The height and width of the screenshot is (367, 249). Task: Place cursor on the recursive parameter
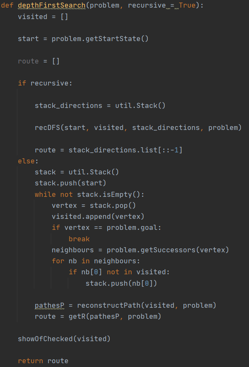[147, 6]
